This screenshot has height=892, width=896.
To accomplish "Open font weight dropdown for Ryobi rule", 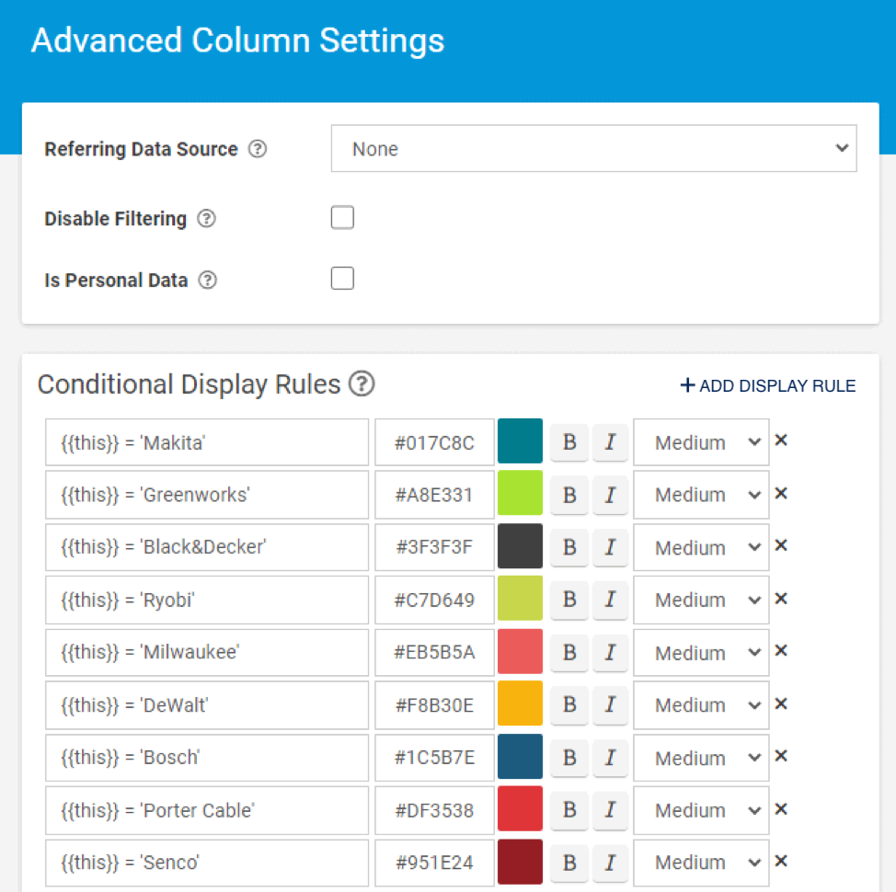I will point(701,600).
